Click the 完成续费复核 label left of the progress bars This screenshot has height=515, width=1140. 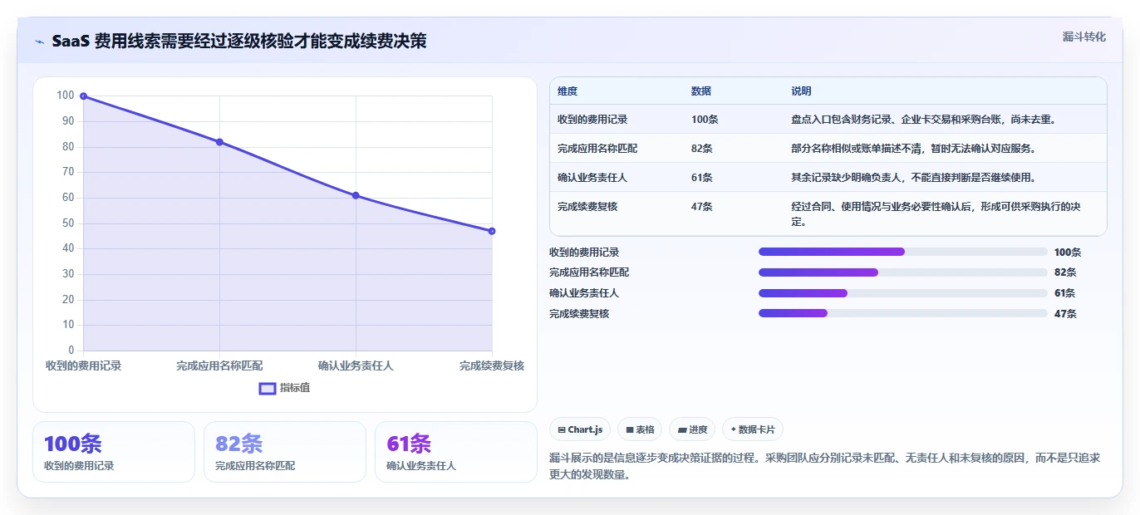coord(579,314)
